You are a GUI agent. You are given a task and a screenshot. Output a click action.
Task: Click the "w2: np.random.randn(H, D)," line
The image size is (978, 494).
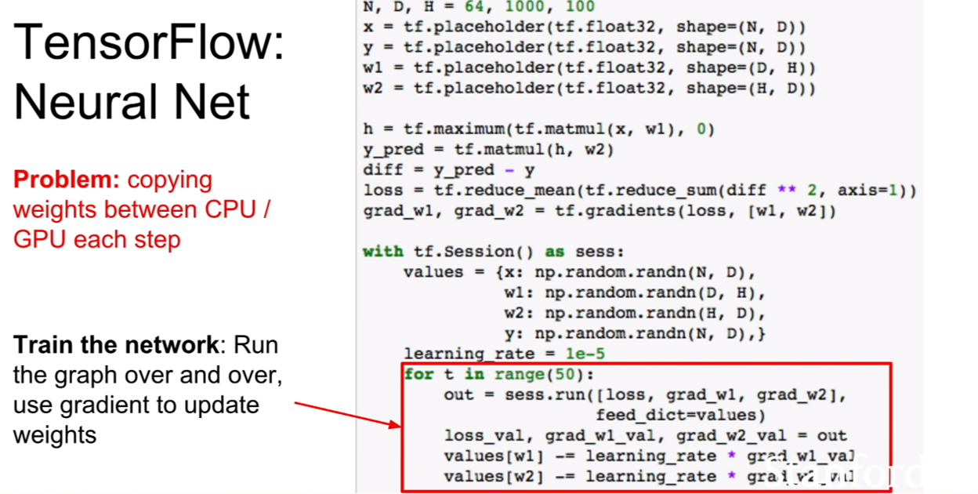click(635, 313)
